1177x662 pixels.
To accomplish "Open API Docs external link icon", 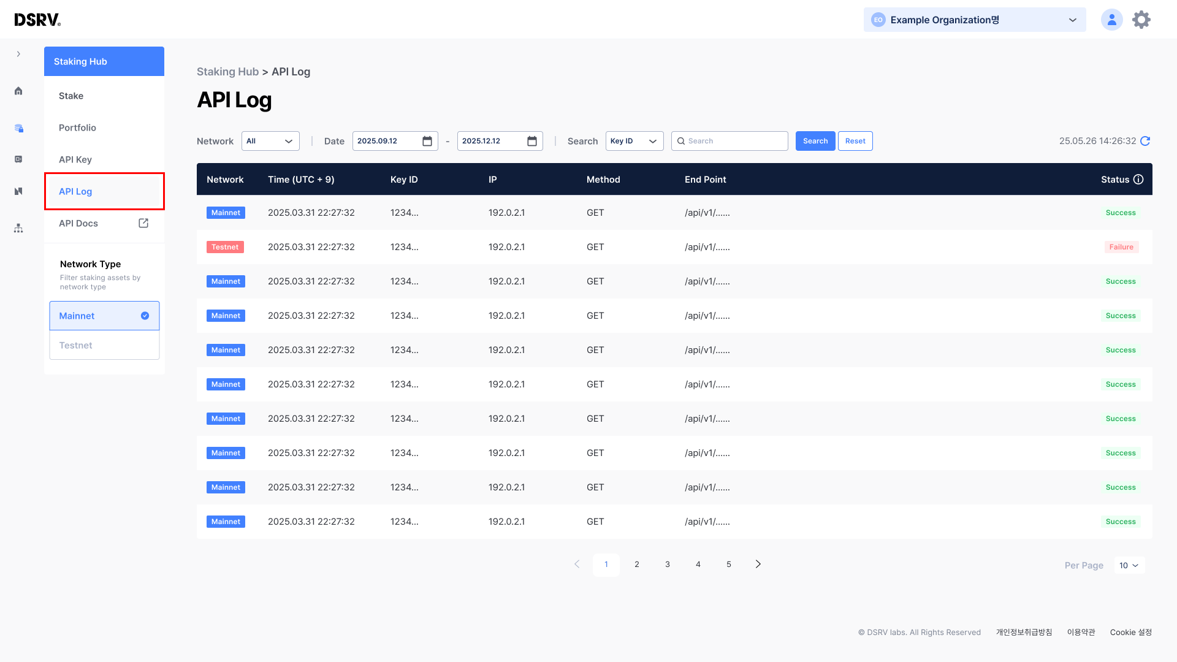I will click(143, 223).
